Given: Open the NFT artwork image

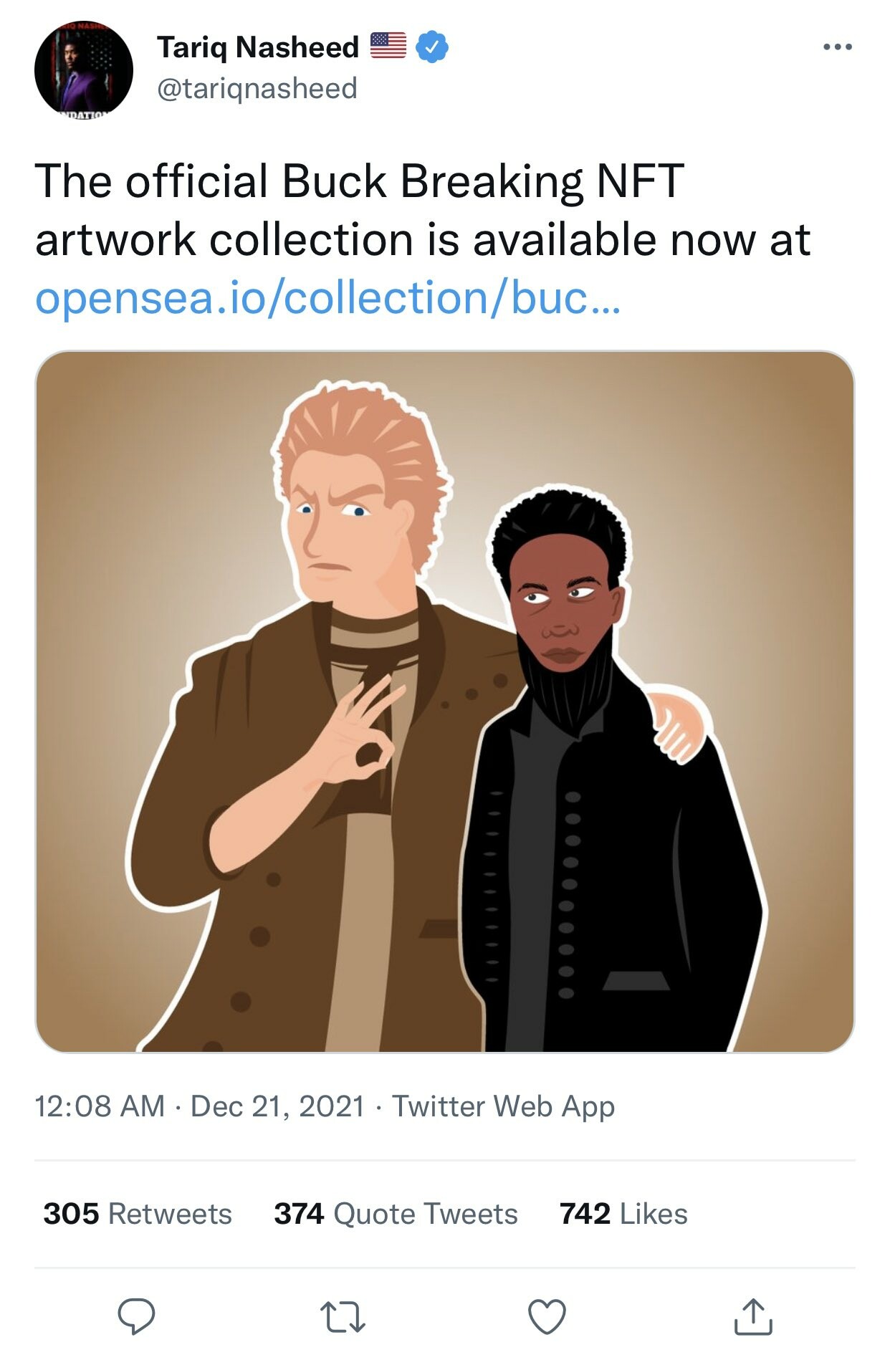Looking at the screenshot, I should (445, 701).
